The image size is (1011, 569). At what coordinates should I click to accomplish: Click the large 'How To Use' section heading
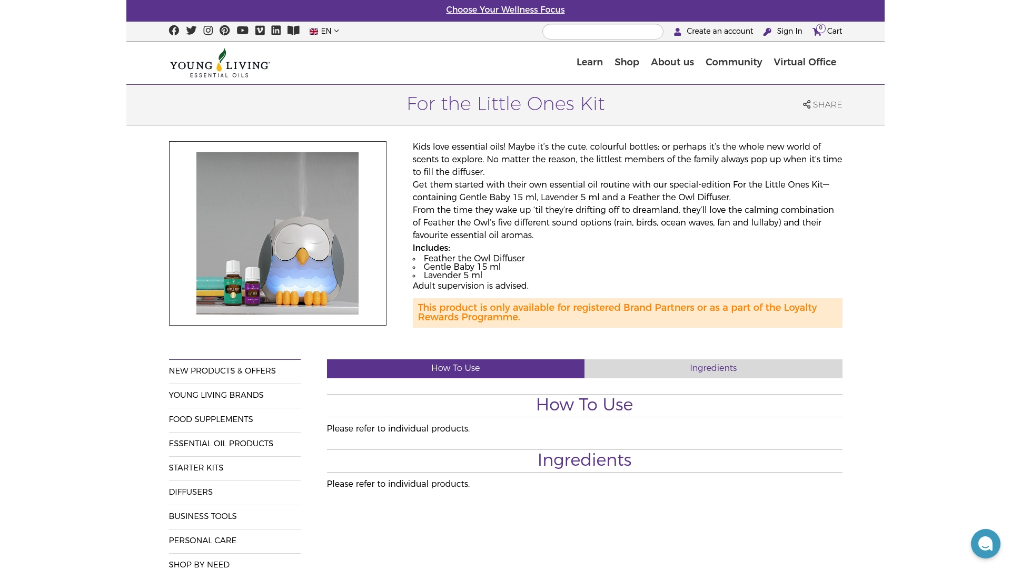584,405
